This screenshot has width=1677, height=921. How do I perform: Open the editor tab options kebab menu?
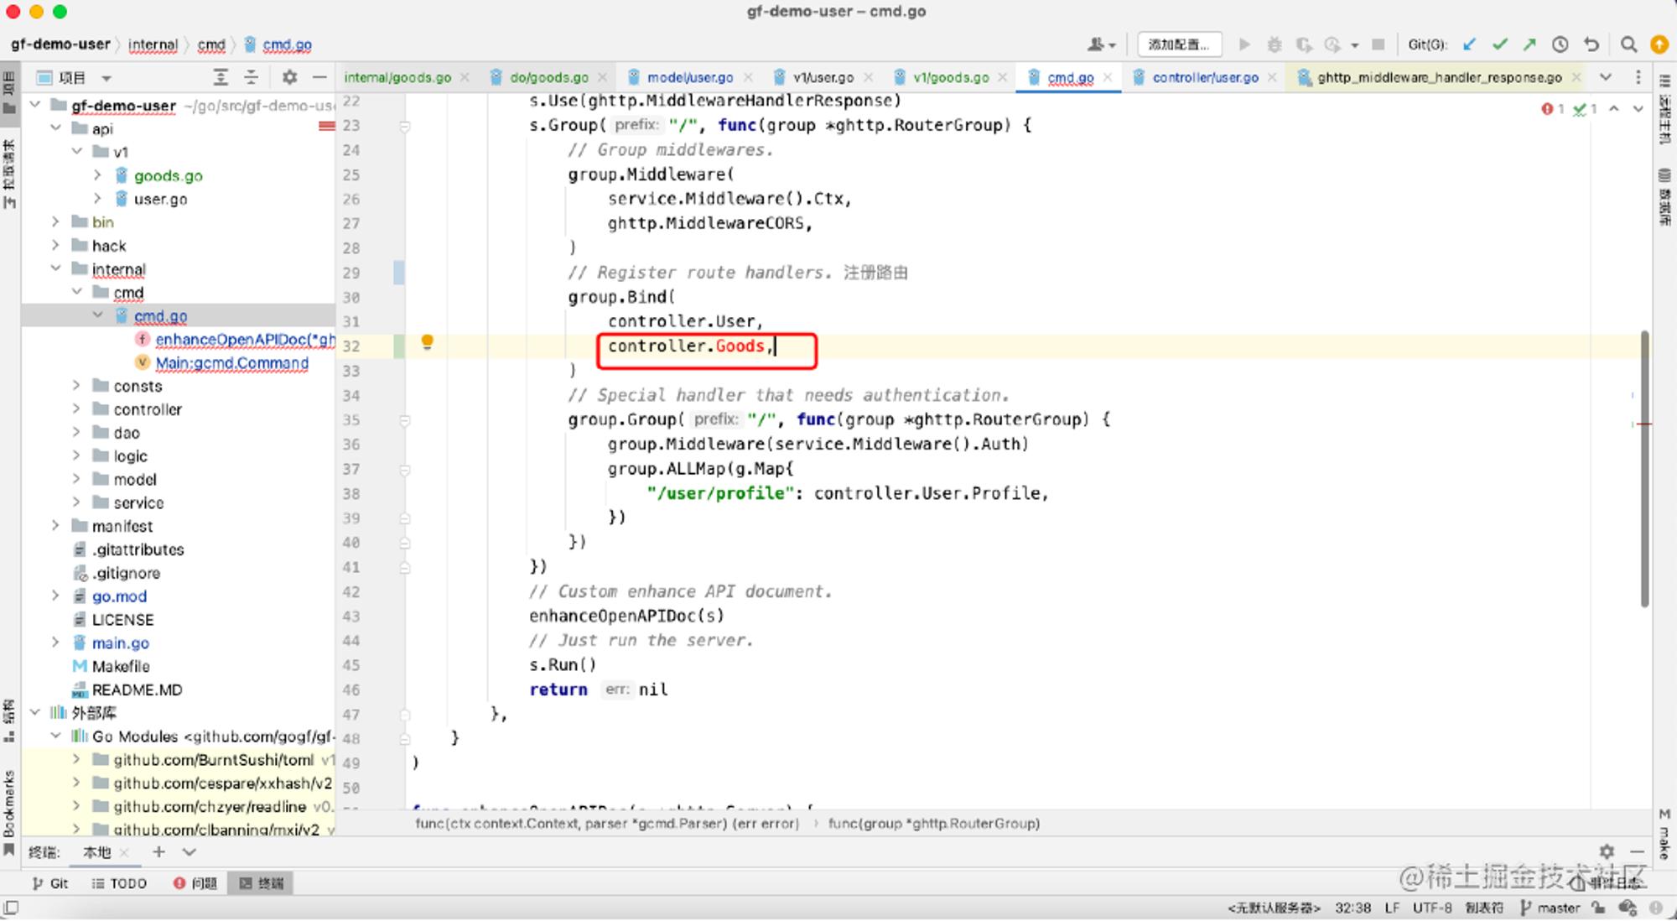pos(1638,77)
